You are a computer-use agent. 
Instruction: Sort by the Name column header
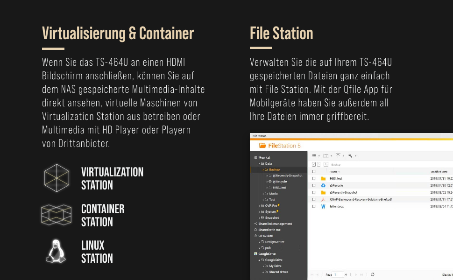pyautogui.click(x=334, y=172)
